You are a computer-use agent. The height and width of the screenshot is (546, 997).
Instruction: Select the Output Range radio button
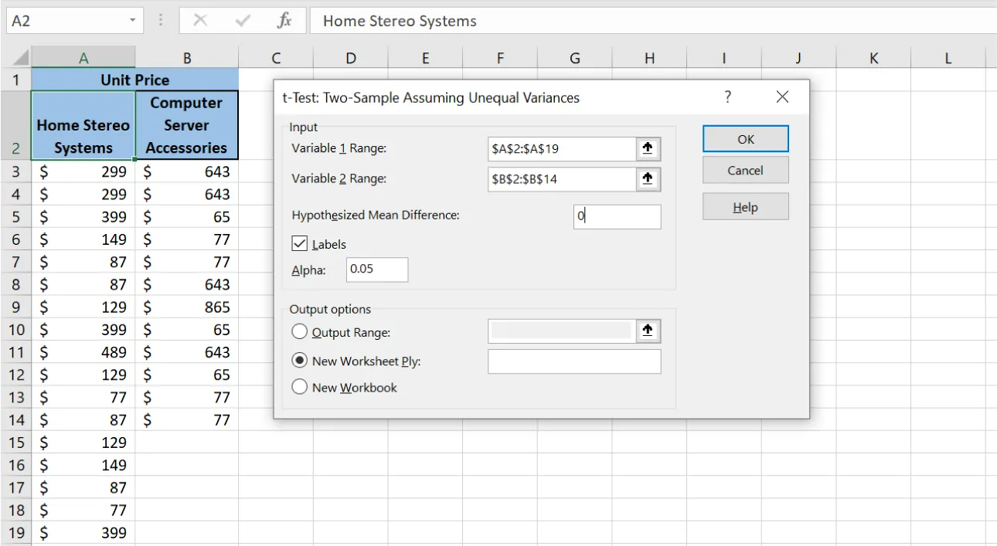pyautogui.click(x=300, y=331)
